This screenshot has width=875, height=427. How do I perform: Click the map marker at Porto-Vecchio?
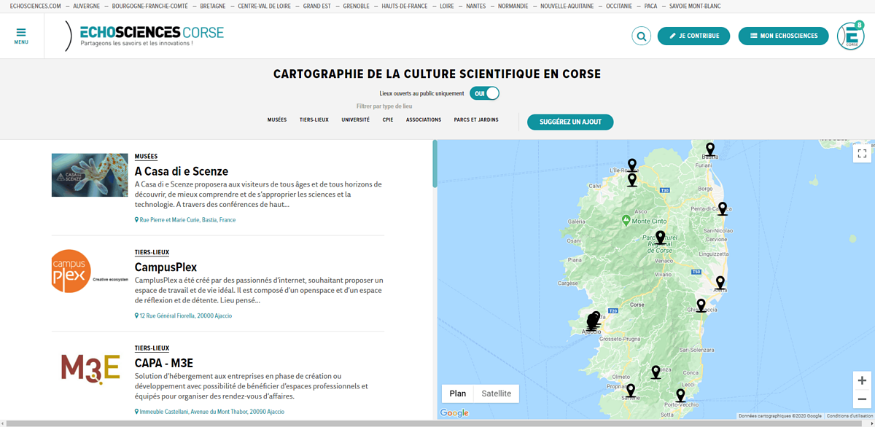click(x=680, y=396)
